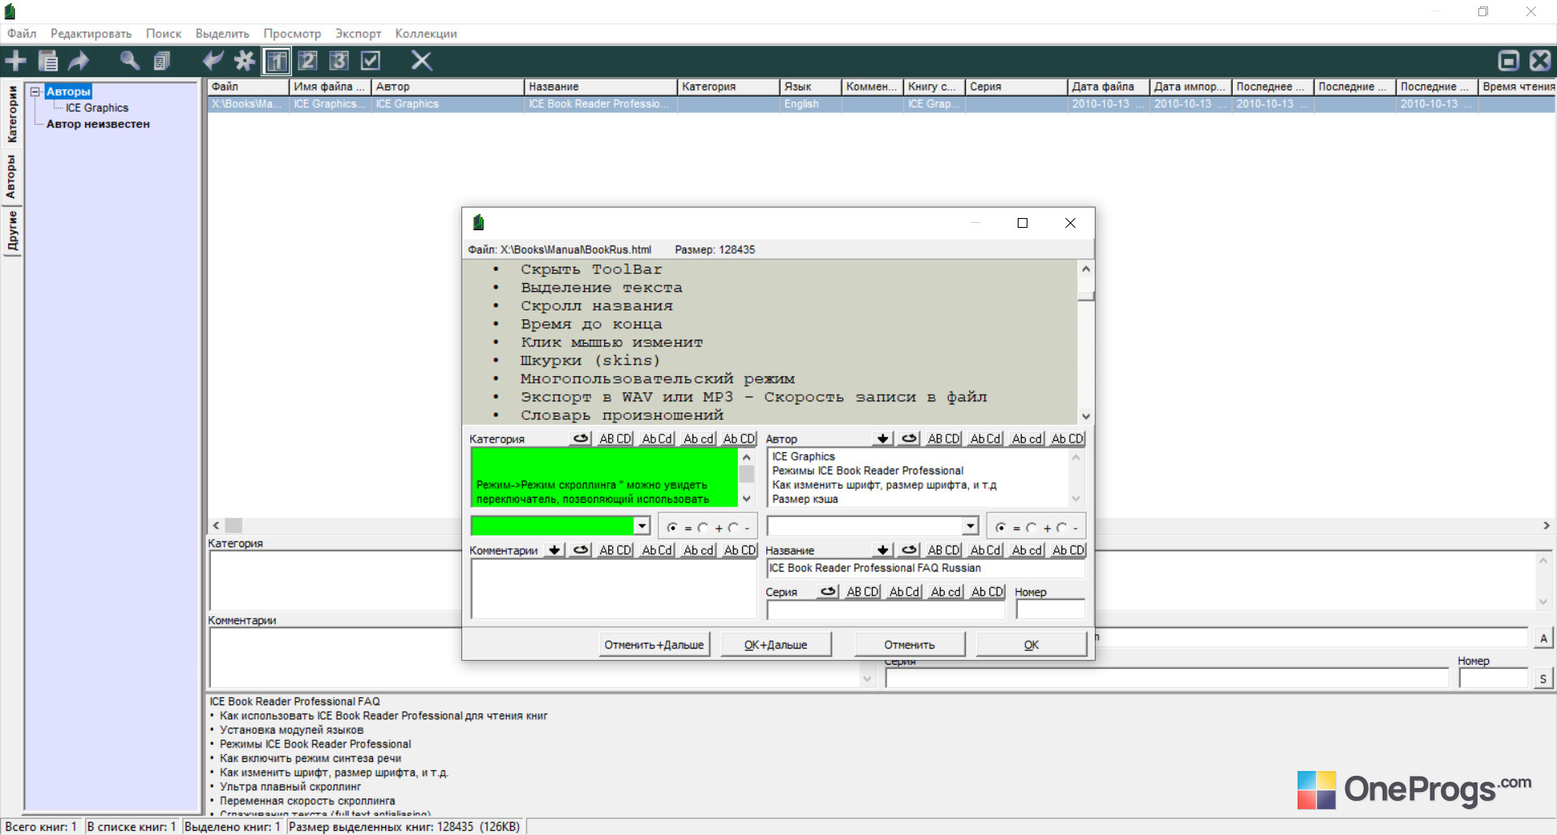Click the book list horizontal scrollbar thumb
1557x835 pixels.
point(234,525)
